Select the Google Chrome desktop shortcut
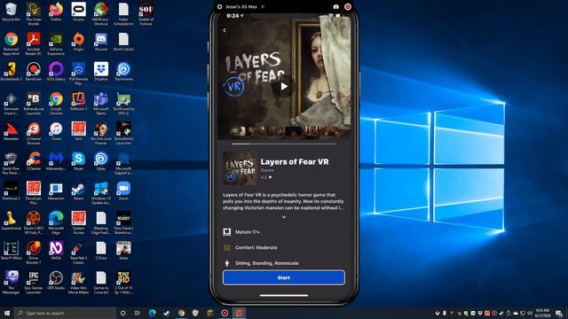 pos(56,104)
